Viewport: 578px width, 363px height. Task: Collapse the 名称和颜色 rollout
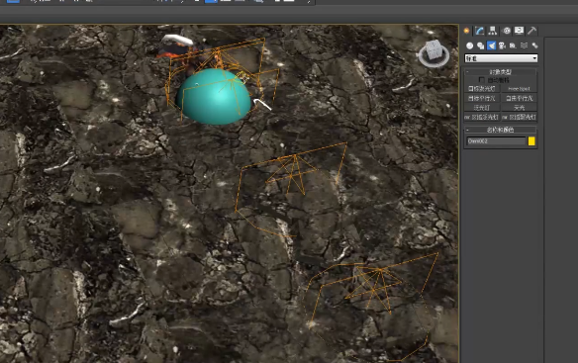pos(500,130)
